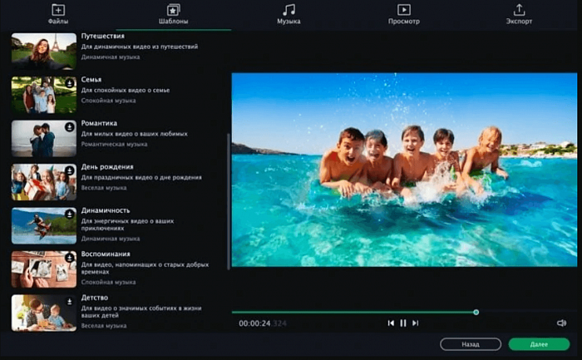Image resolution: width=582 pixels, height=360 pixels.
Task: Download the День рождения template
Action: click(x=70, y=170)
